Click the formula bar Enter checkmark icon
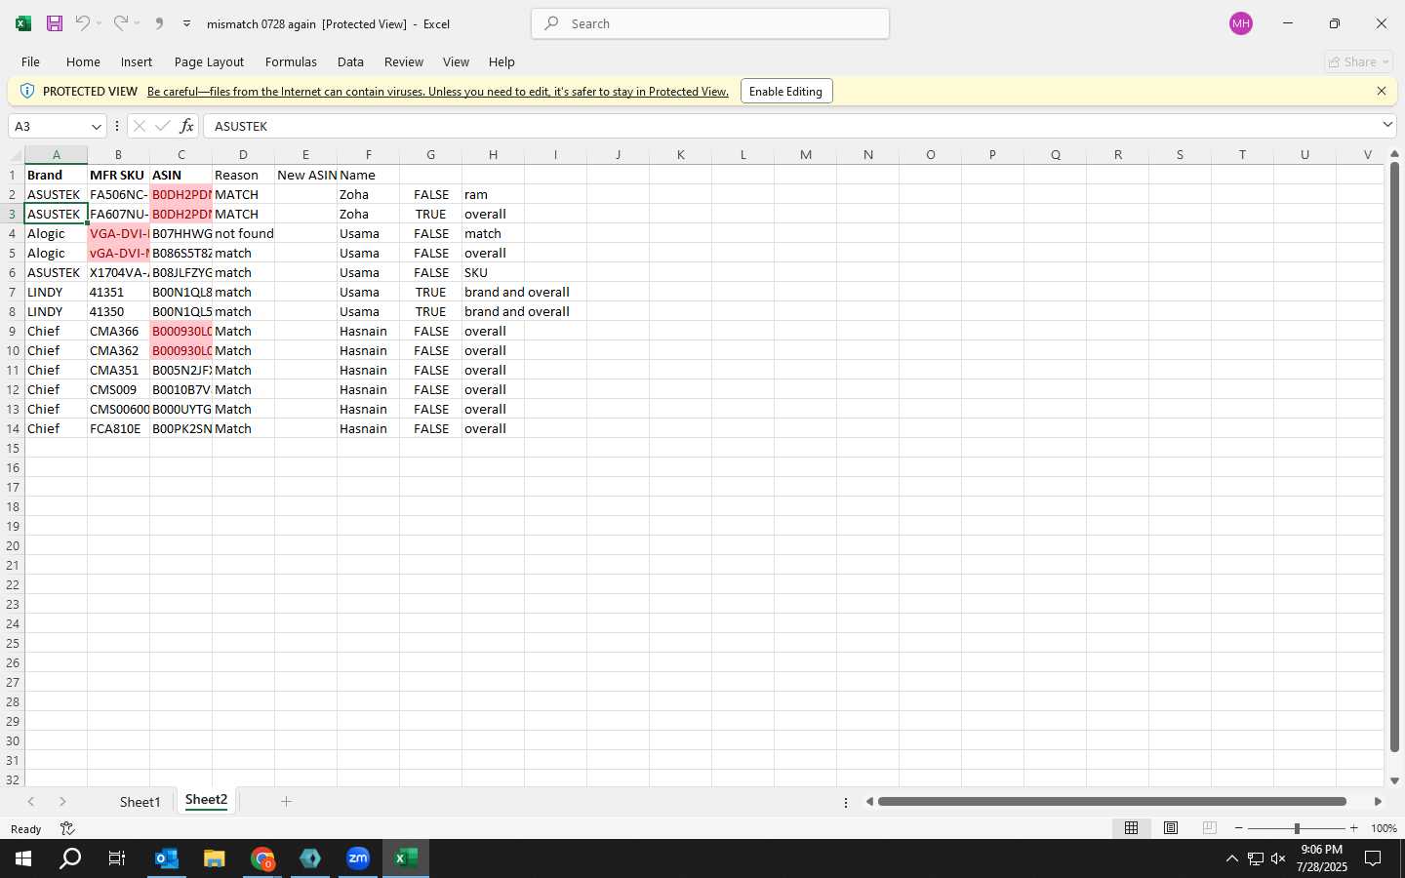The height and width of the screenshot is (878, 1405). tap(162, 126)
